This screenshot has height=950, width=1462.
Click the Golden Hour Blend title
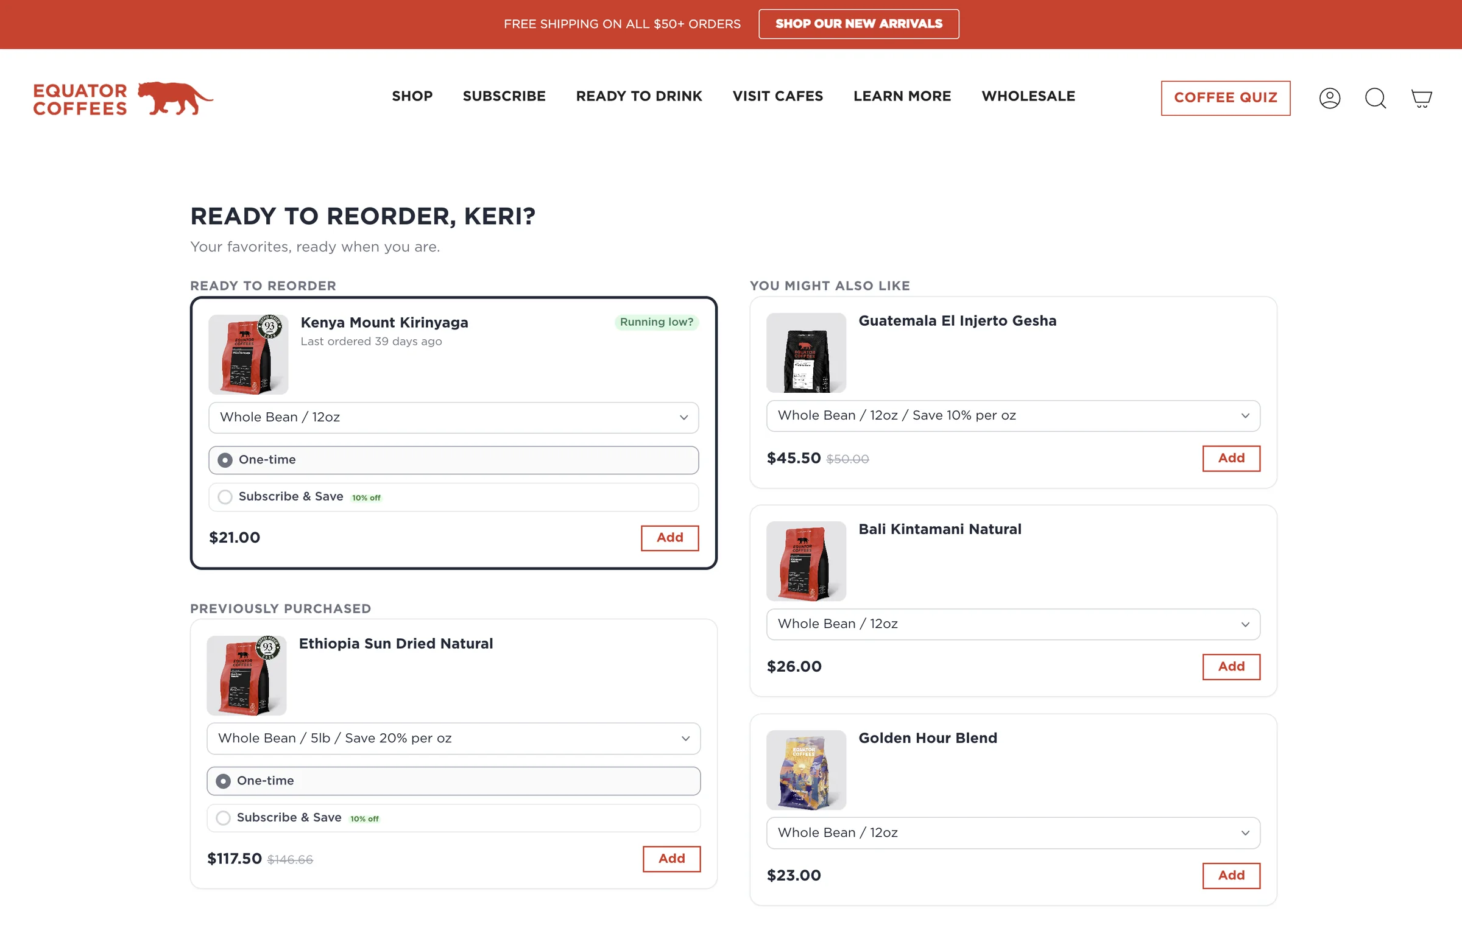coord(928,738)
